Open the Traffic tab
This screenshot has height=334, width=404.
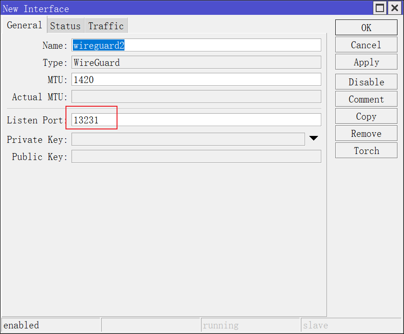106,26
